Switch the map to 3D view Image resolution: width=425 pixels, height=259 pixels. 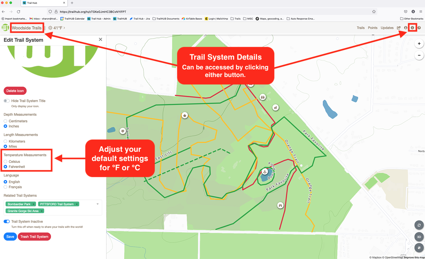pos(419,237)
